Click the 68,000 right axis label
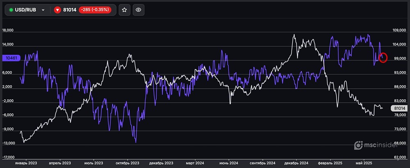 coord(400,143)
